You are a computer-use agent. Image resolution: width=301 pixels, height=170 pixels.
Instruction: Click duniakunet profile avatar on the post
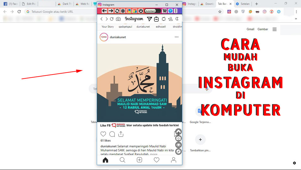(104, 37)
